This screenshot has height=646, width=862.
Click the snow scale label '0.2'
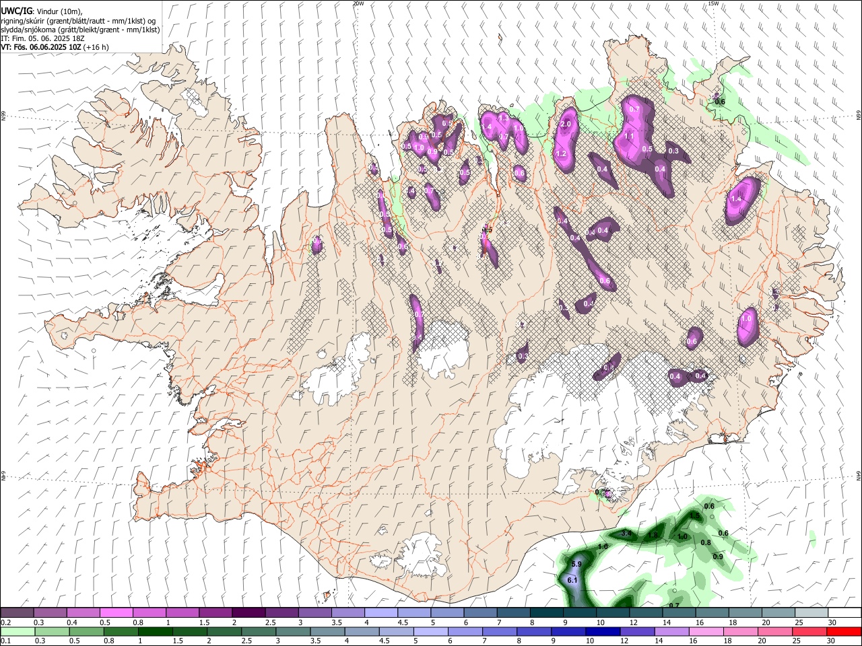click(6, 622)
